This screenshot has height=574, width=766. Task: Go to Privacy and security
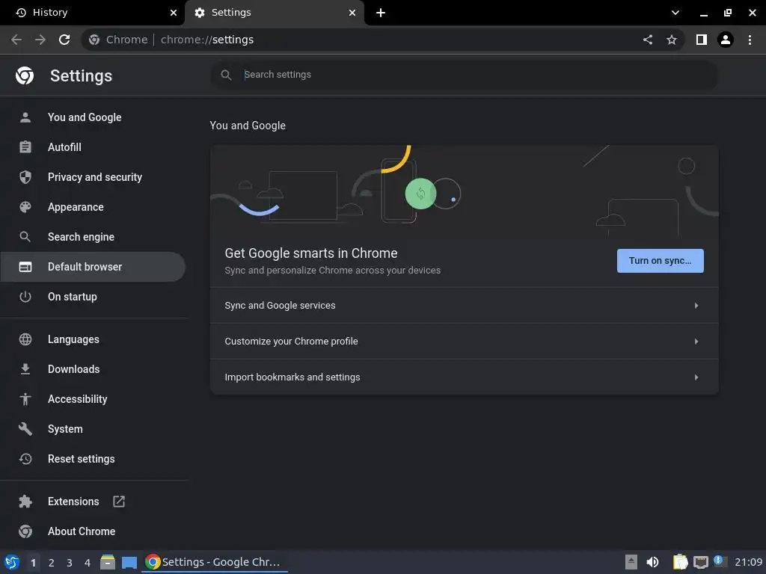pos(93,176)
